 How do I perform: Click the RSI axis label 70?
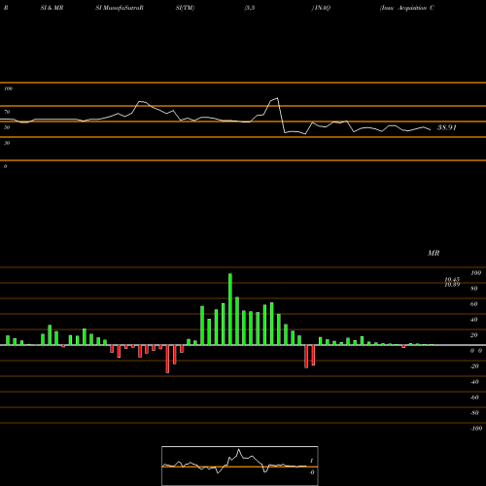click(x=7, y=112)
